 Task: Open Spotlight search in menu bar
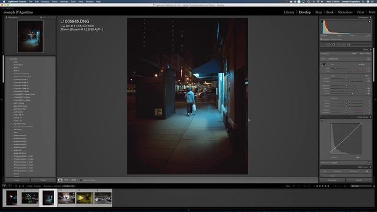[363, 1]
